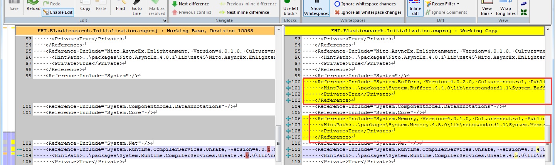
Task: Open the Find tool
Action: click(120, 6)
